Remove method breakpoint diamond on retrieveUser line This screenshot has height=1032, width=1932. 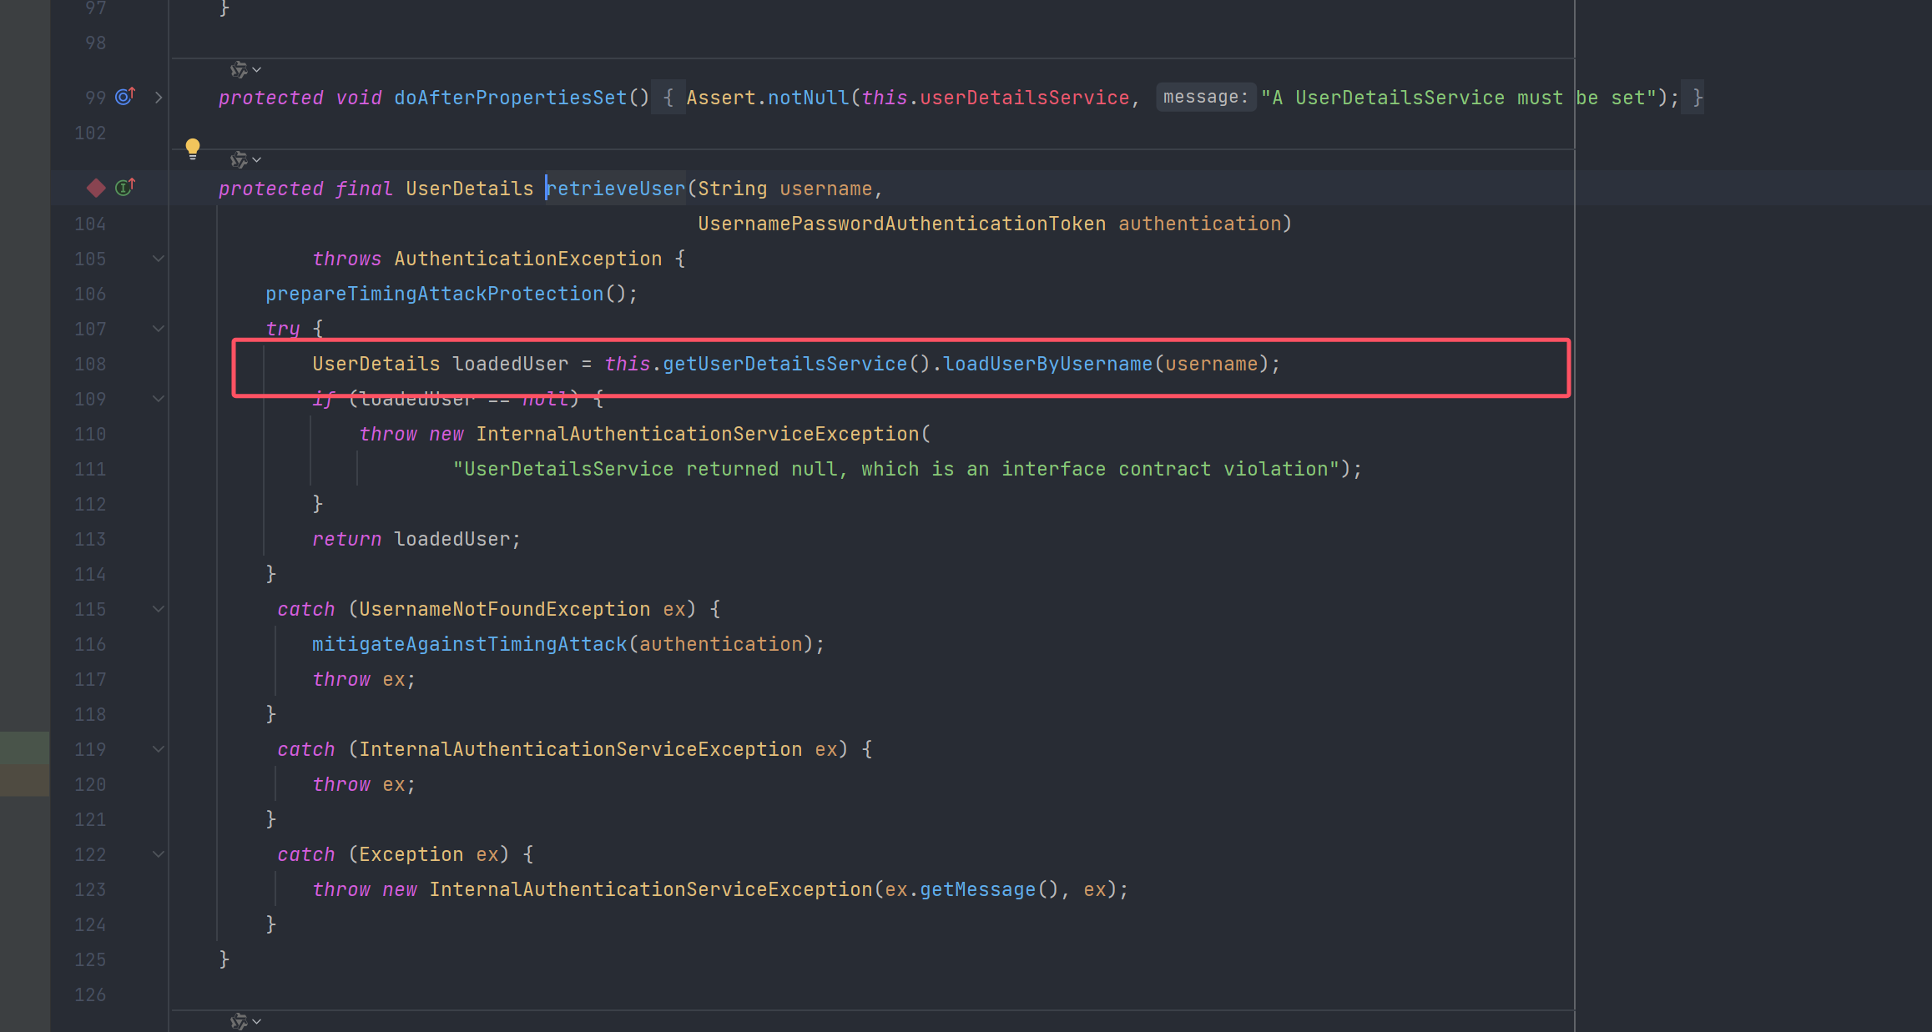[x=96, y=188]
